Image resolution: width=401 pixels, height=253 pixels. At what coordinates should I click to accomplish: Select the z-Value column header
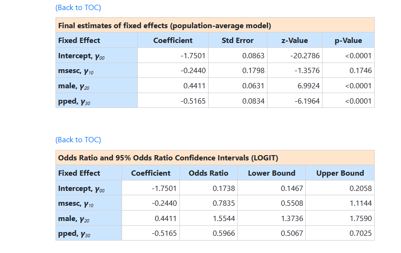(294, 41)
